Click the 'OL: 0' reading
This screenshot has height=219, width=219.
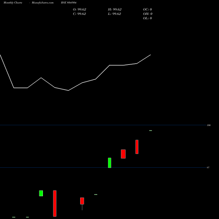click(147, 18)
